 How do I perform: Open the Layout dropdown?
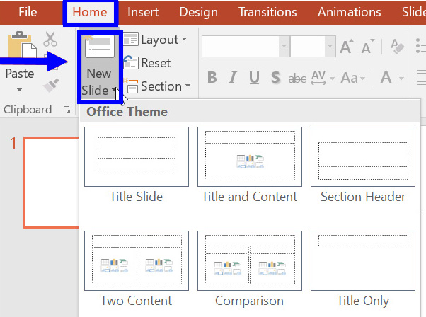point(155,40)
